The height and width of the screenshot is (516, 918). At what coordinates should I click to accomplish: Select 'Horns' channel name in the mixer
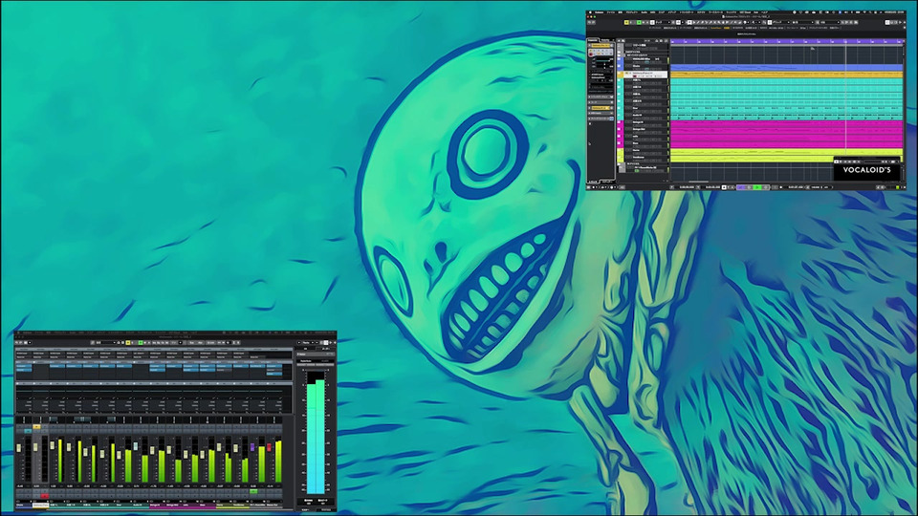(225, 505)
